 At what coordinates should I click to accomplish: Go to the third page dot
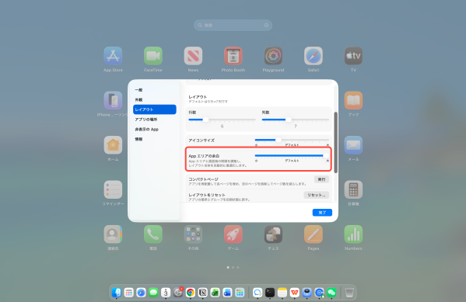[238, 268]
